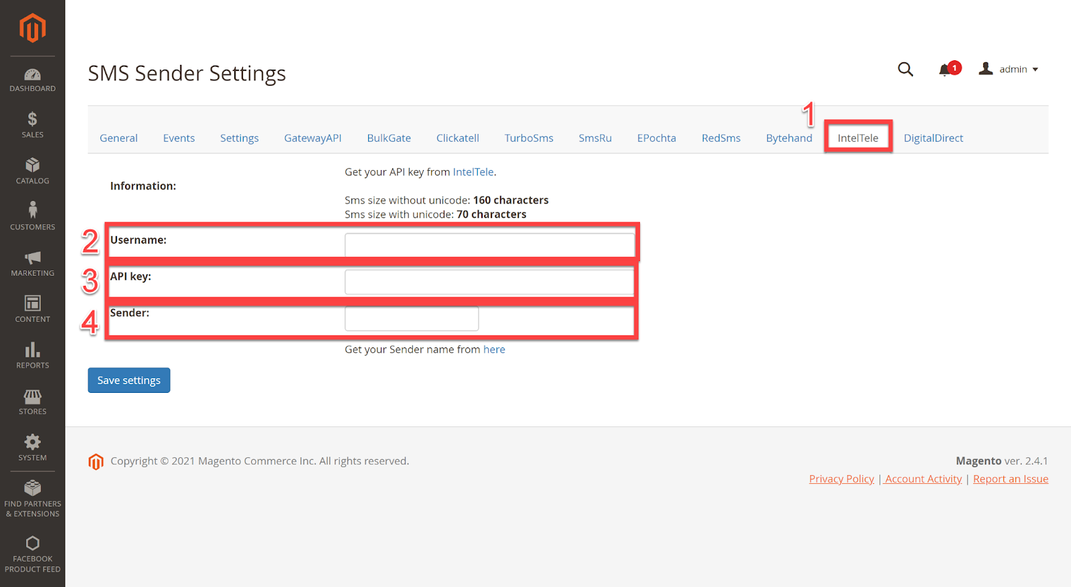The image size is (1071, 587).
Task: Click the 'Magento ver. 2.4.1' text
Action: (1002, 461)
